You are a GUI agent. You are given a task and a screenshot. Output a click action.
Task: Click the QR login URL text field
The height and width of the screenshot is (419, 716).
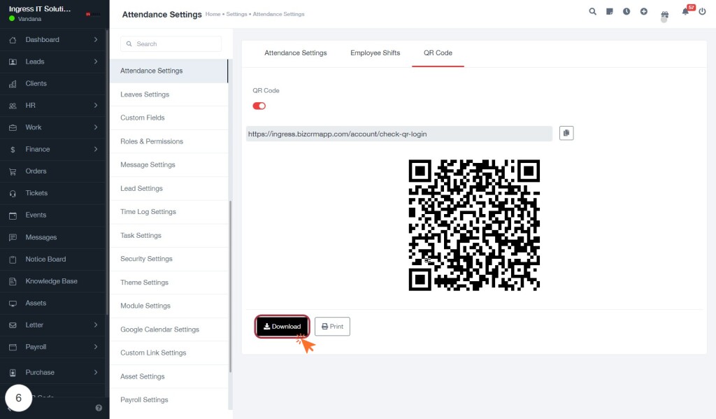tap(399, 134)
